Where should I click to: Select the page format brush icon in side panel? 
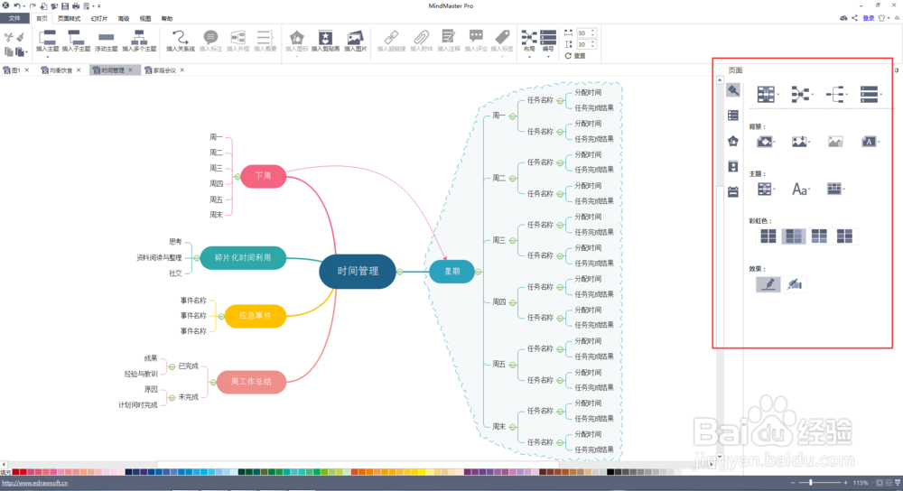[733, 90]
